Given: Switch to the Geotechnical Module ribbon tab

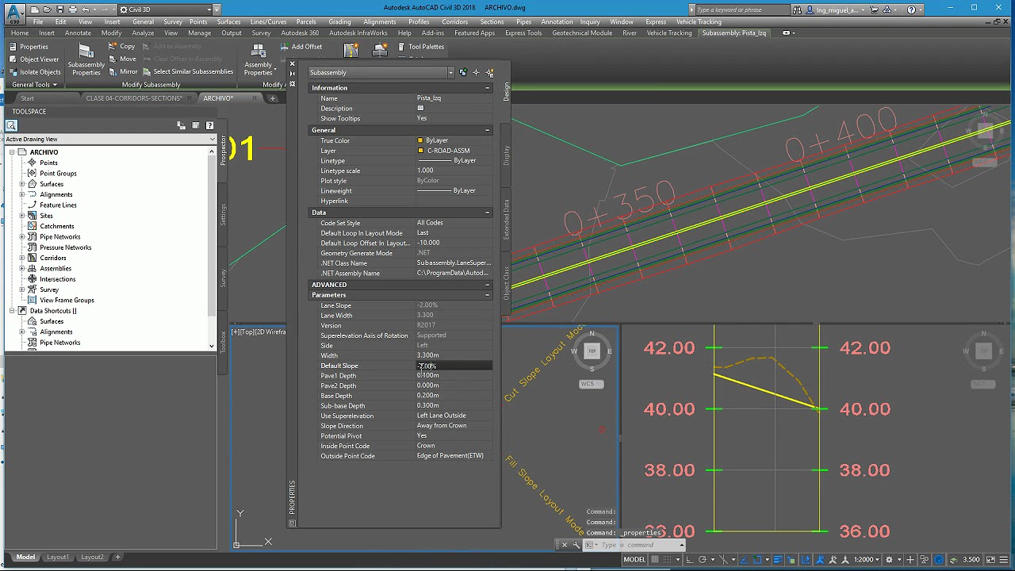Looking at the screenshot, I should [582, 33].
